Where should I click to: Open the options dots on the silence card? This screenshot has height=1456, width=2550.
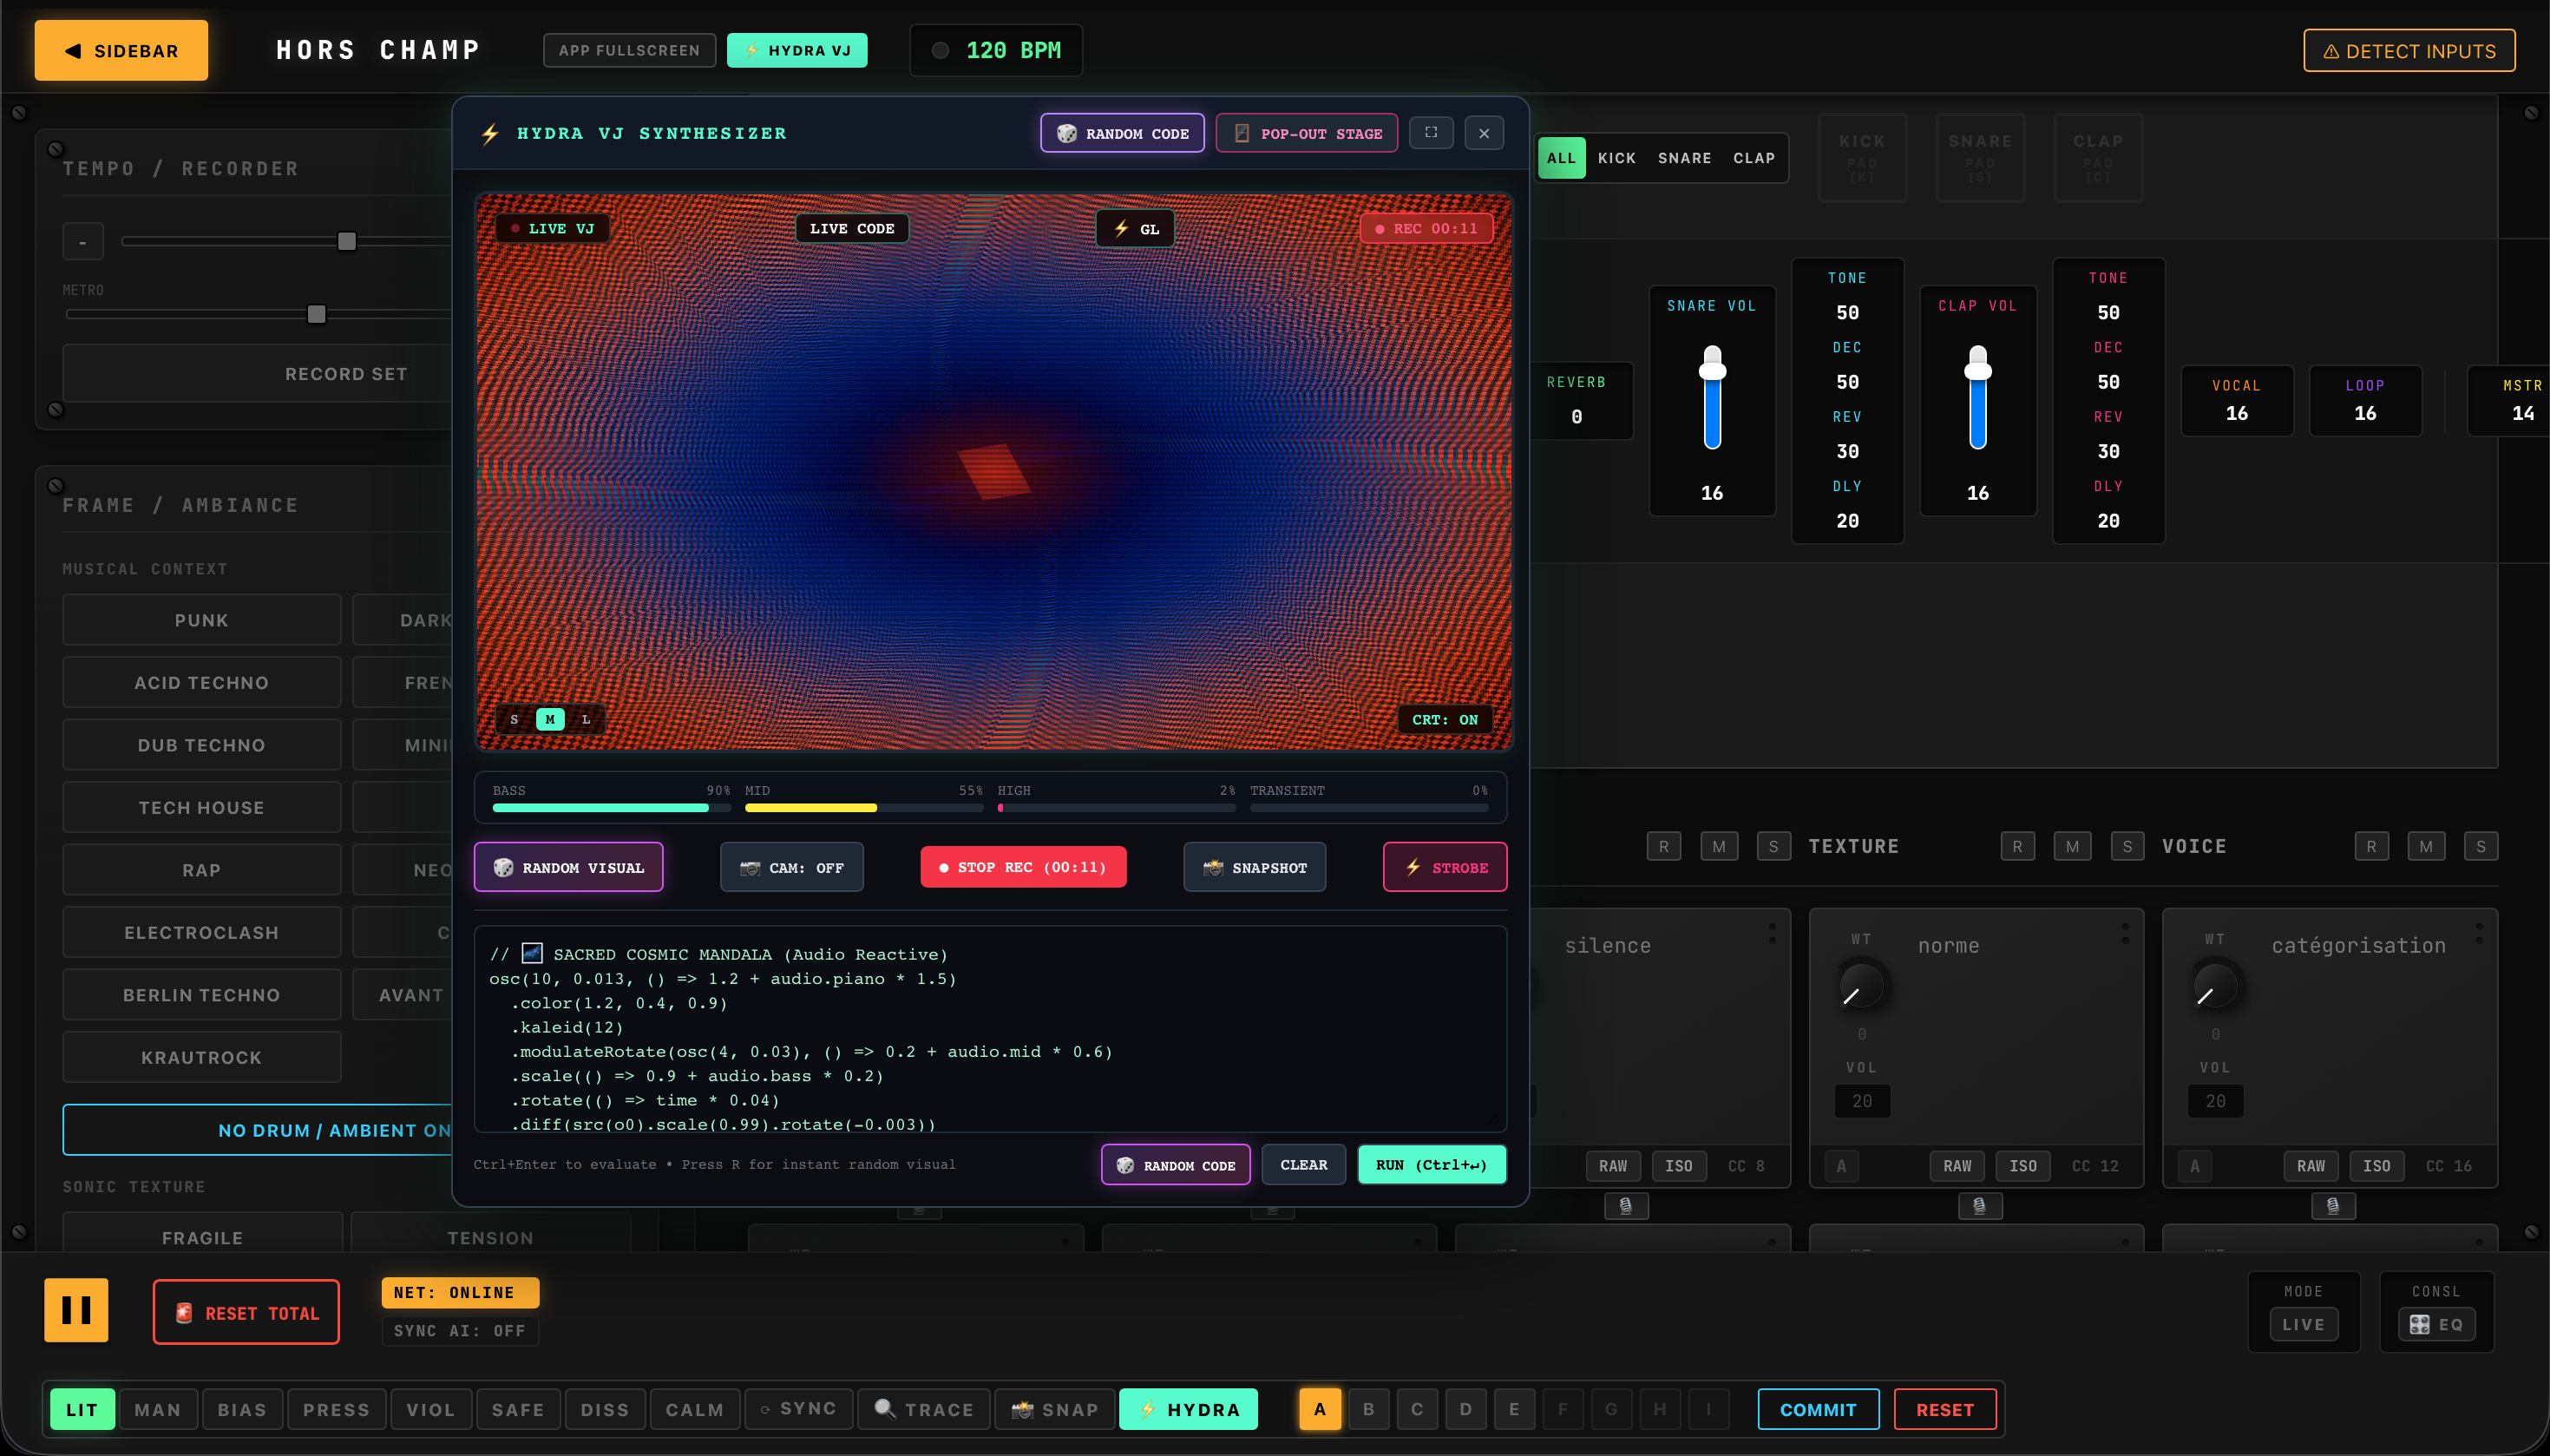1773,932
